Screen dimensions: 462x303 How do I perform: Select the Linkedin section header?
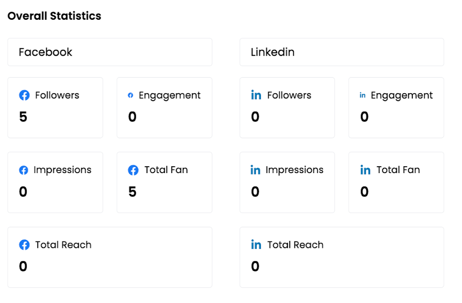(x=342, y=52)
